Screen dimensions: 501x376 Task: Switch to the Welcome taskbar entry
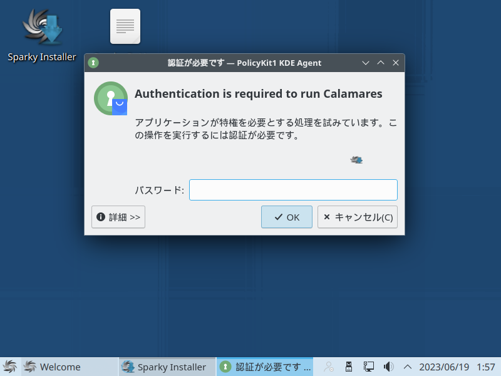pos(70,367)
